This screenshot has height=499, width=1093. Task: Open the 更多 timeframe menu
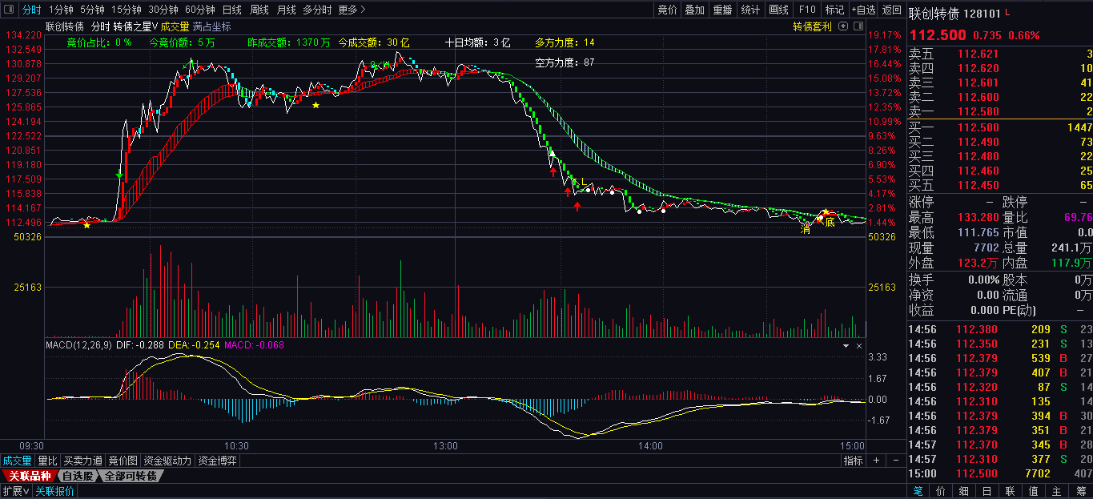pyautogui.click(x=351, y=10)
